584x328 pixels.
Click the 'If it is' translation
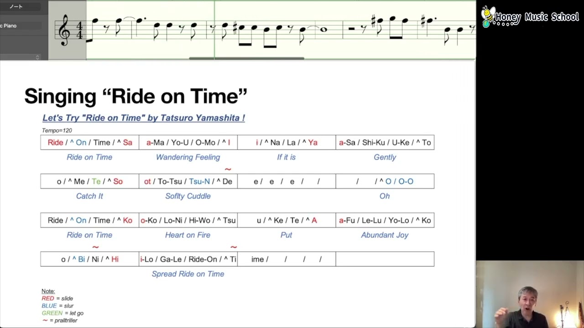click(x=287, y=157)
